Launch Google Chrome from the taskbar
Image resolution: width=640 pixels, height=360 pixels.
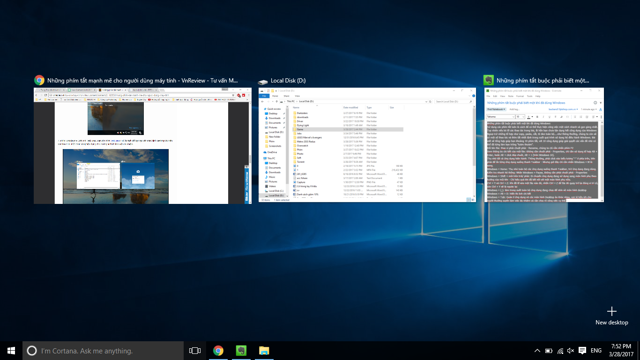[x=218, y=350]
